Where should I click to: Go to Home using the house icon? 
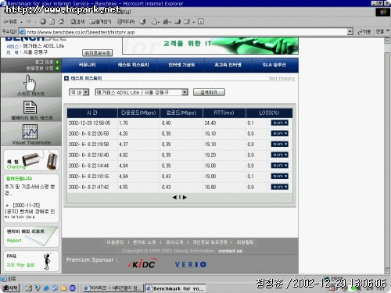tap(61, 22)
